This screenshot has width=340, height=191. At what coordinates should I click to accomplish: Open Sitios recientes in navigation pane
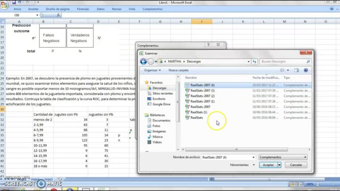160,93
